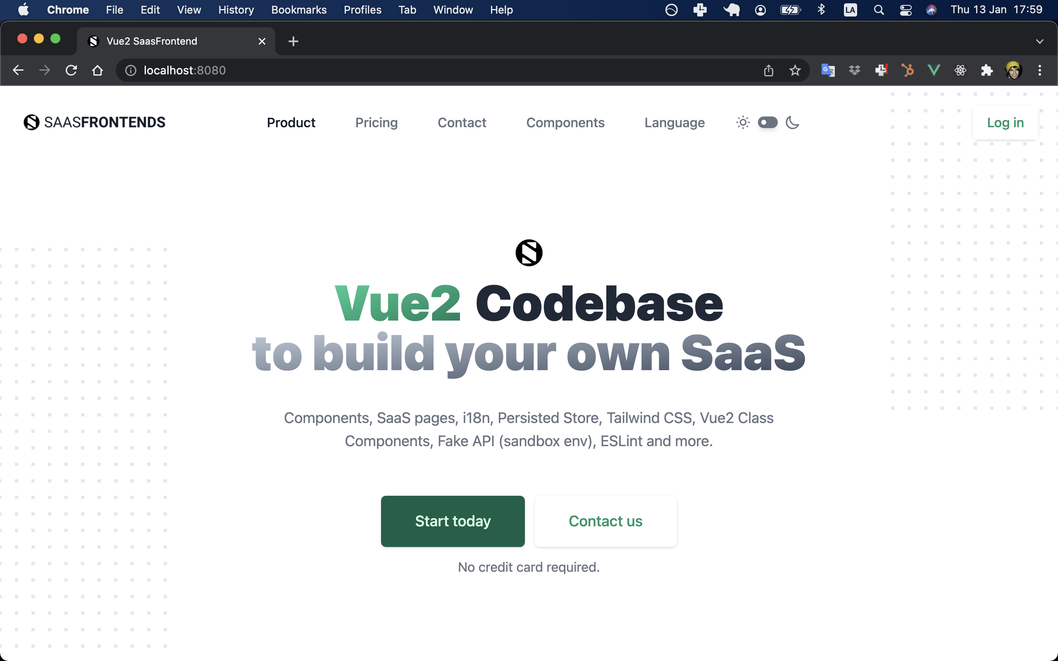This screenshot has width=1058, height=661.
Task: Select the Contact menu item
Action: point(462,123)
